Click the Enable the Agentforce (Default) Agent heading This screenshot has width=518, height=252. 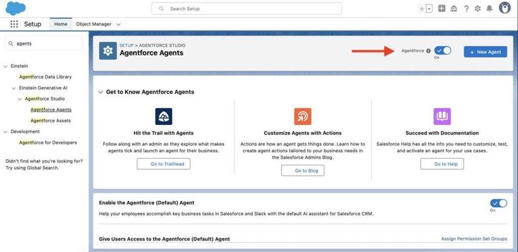click(x=147, y=203)
